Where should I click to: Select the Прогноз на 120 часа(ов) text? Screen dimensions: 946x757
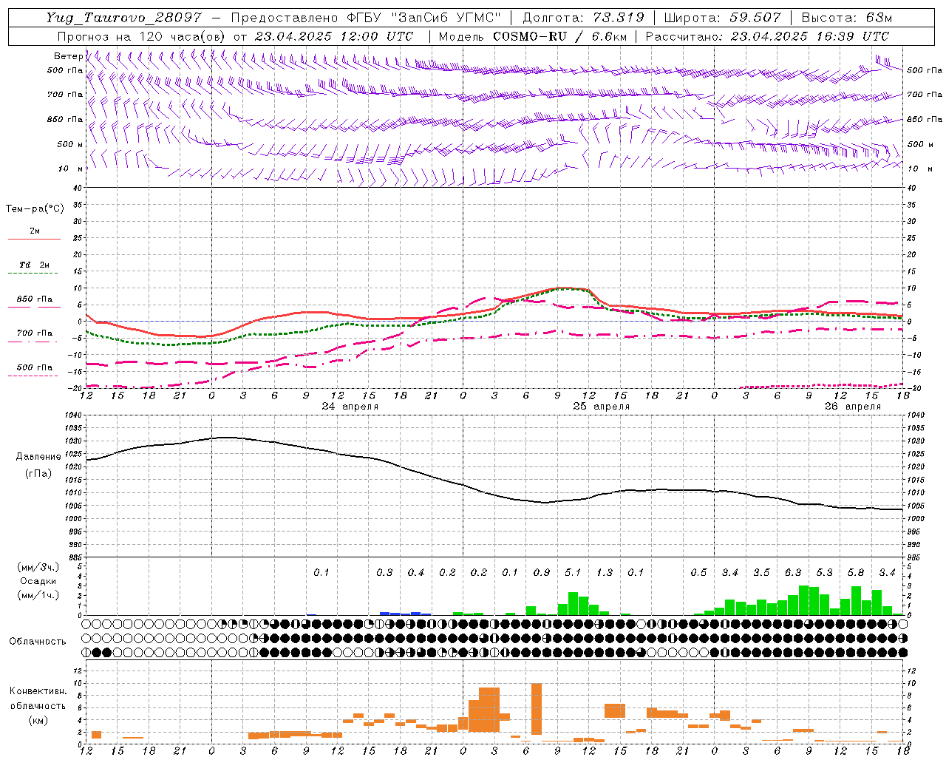(143, 36)
